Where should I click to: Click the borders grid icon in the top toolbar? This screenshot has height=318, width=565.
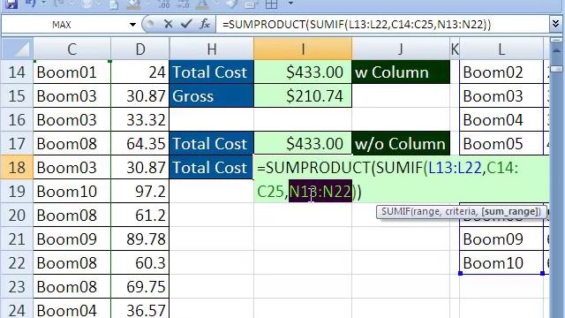coord(271,4)
